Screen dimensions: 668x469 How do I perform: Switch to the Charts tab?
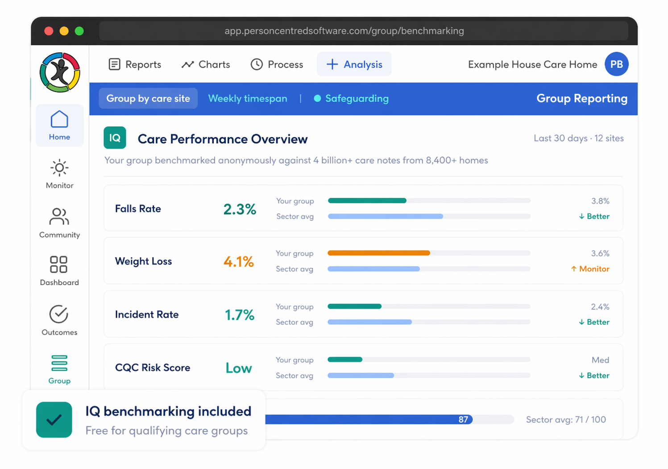coord(206,64)
